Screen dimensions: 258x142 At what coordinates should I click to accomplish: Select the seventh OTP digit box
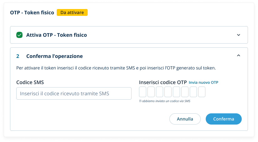193,92
